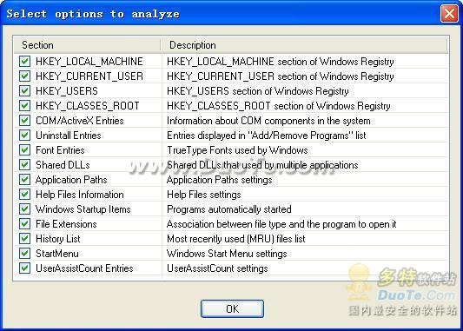The image size is (463, 331).
Task: Click description 'HKEY_CURRENT_USER section of Windows Registry'
Action: (x=281, y=76)
